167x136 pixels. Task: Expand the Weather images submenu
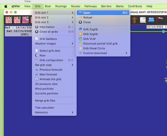[x=54, y=43]
